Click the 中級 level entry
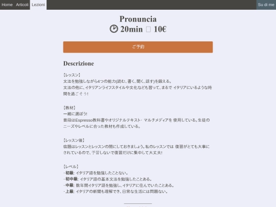Viewport: 276px width, 207px height. (119, 186)
